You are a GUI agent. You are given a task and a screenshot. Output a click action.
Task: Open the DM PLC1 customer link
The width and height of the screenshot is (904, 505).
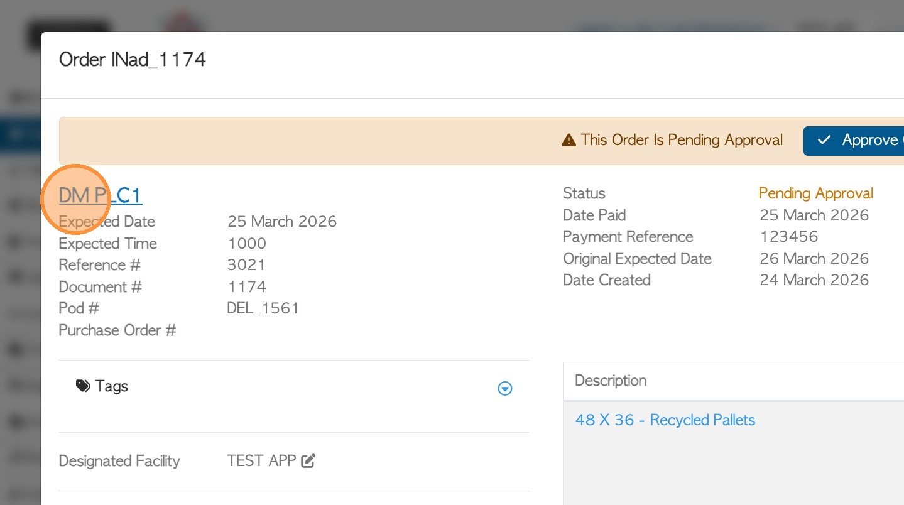(x=101, y=196)
